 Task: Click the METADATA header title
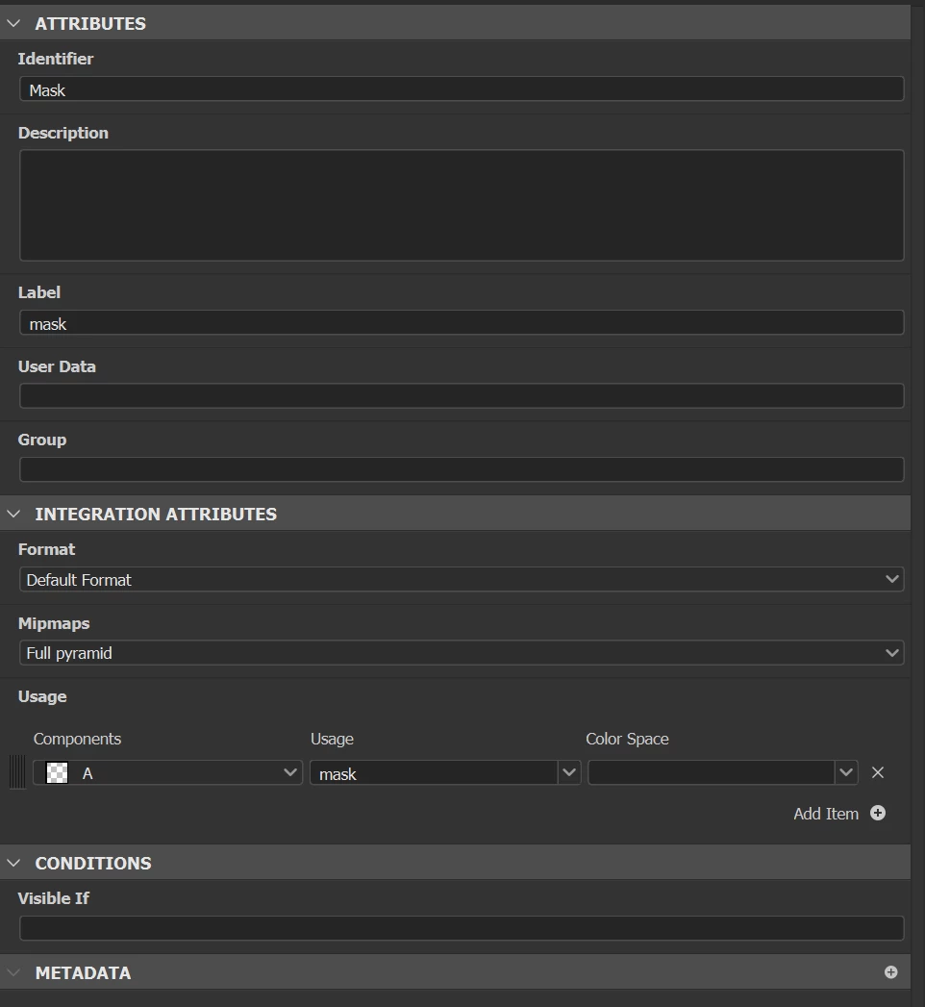coord(83,973)
